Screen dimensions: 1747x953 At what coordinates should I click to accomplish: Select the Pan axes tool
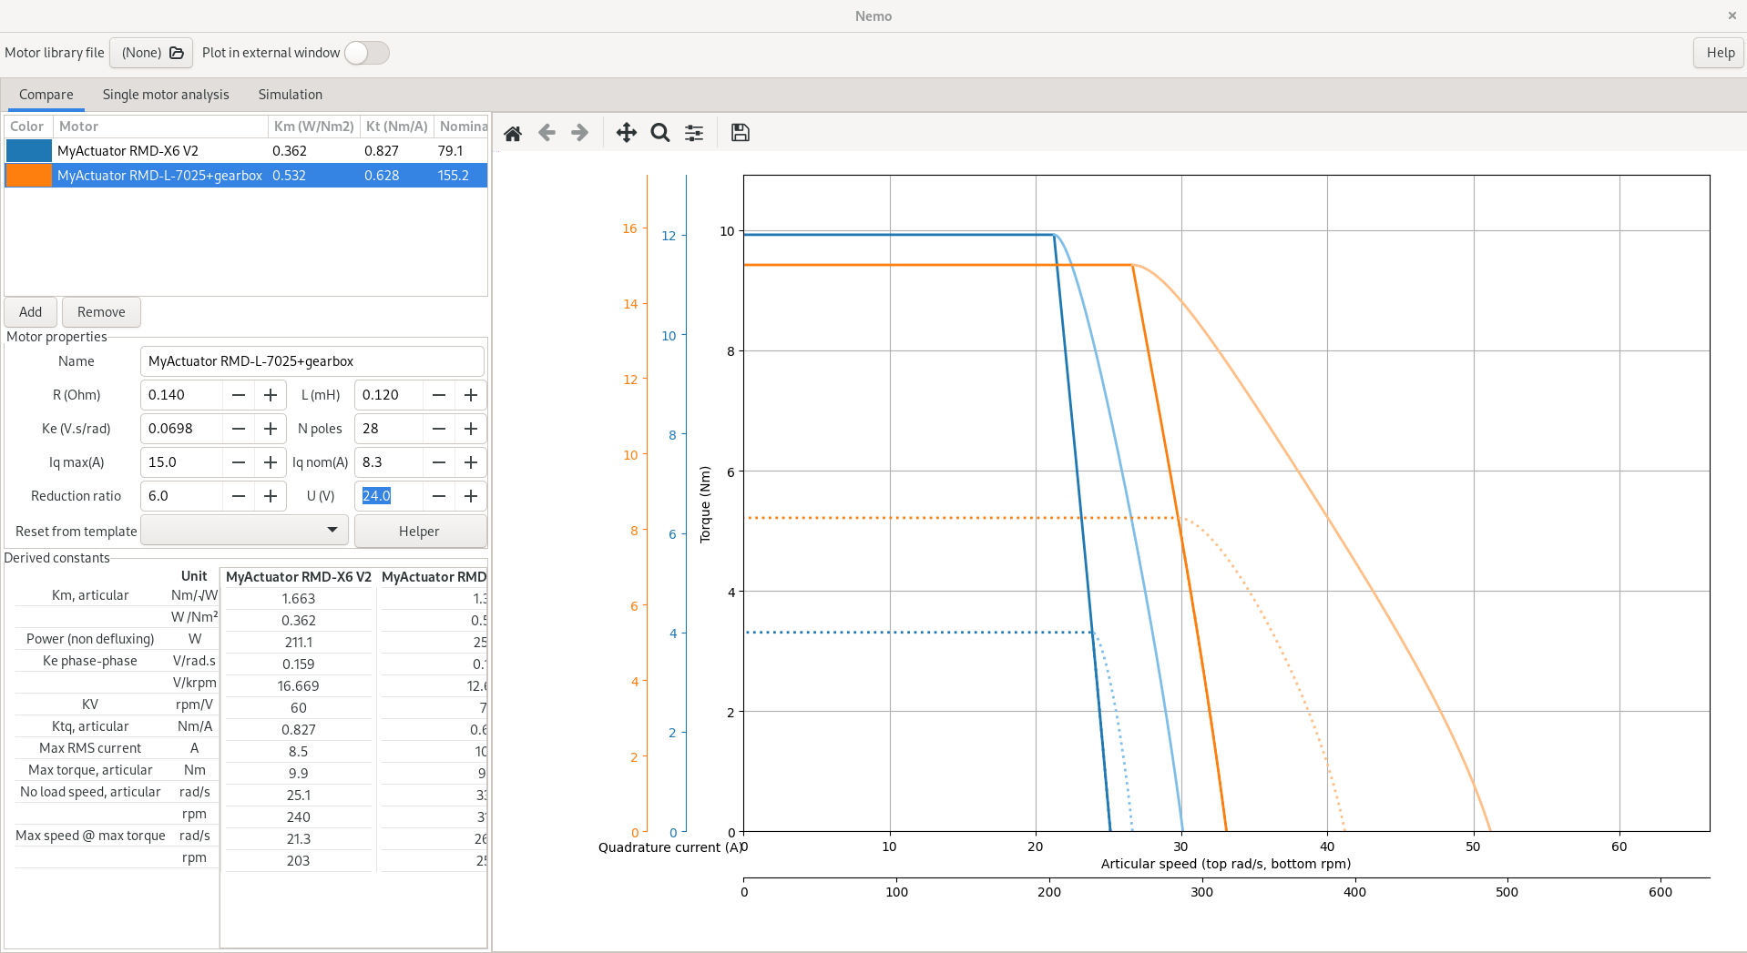pos(626,133)
